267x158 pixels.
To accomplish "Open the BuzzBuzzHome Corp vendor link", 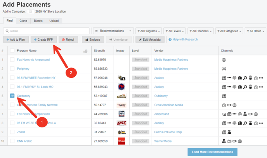I will pyautogui.click(x=168, y=132).
